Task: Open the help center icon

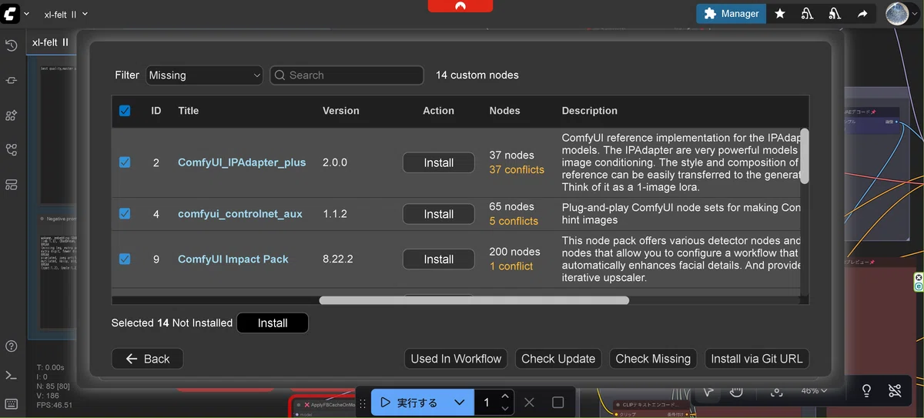Action: [12, 346]
